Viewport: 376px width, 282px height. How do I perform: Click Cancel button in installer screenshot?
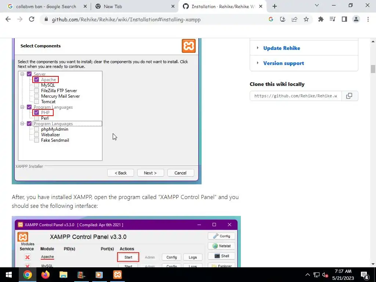pyautogui.click(x=181, y=173)
